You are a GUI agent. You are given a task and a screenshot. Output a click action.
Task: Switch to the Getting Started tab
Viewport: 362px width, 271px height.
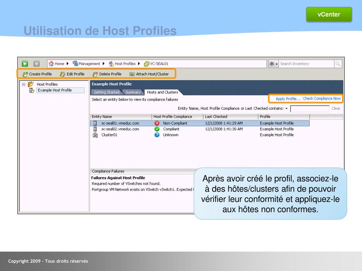[106, 92]
